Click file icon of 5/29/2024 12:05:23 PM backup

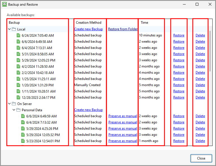[x=18, y=60]
